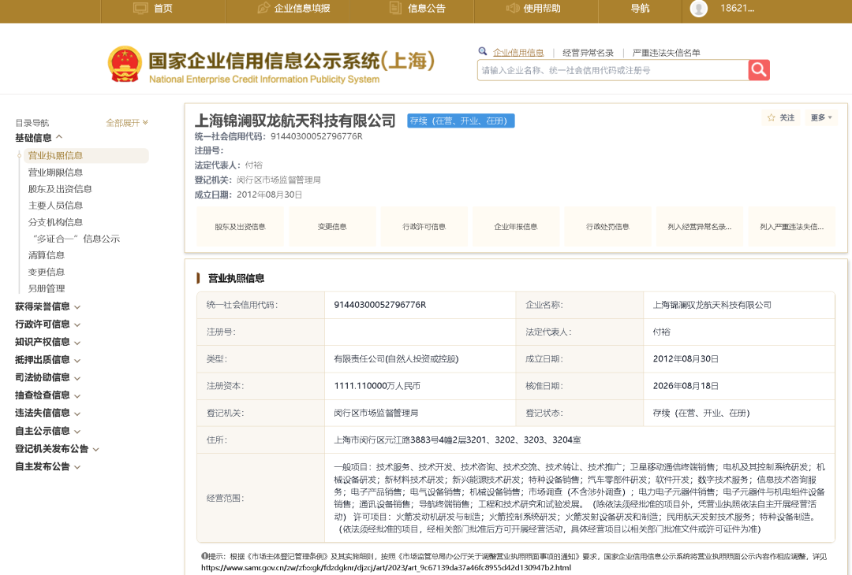Click 全部展开 to expand all sections
The image size is (852, 575).
pos(126,123)
